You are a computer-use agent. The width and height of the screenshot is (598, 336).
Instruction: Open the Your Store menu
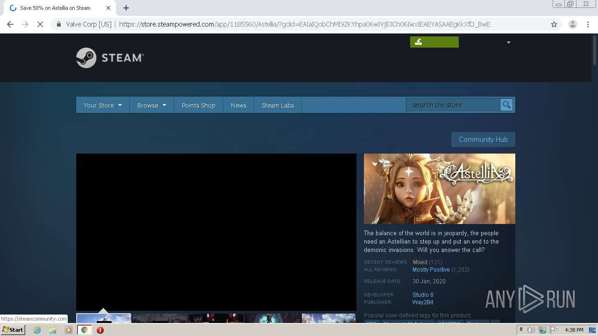click(x=103, y=105)
